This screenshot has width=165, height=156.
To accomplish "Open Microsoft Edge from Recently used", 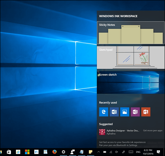I will click(104, 112).
